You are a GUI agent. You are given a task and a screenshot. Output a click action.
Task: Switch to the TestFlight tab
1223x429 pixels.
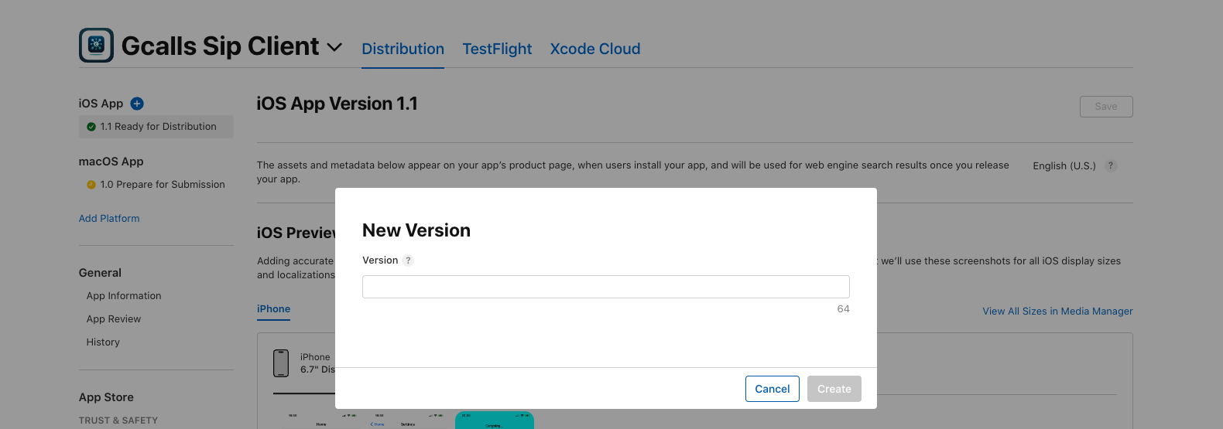click(x=497, y=49)
